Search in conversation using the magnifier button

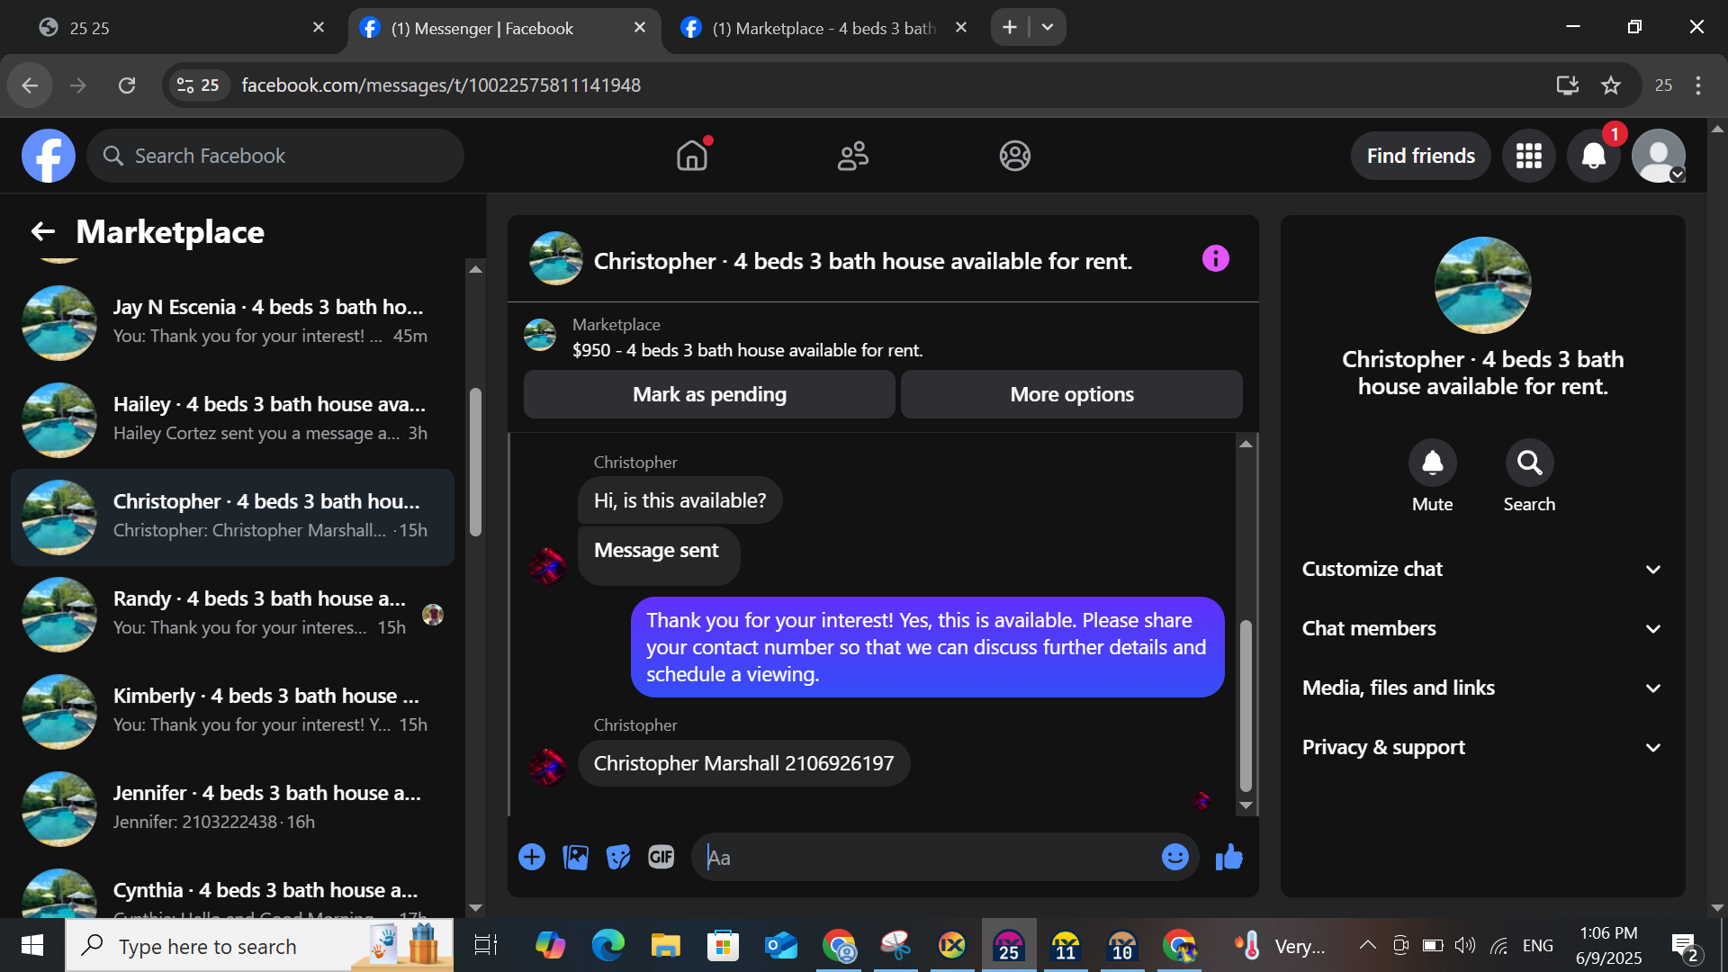click(1529, 463)
